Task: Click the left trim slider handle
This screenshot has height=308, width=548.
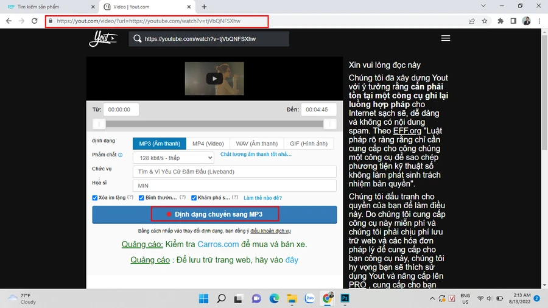Action: point(99,124)
